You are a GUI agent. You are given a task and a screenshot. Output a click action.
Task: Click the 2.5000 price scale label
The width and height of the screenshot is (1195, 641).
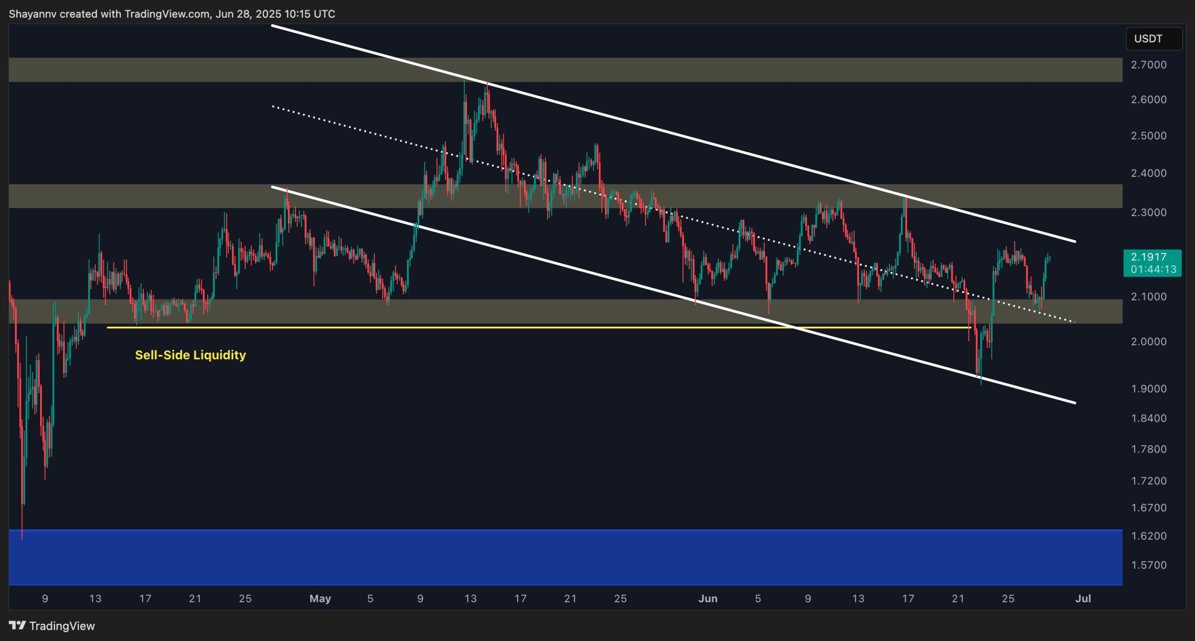(x=1148, y=136)
